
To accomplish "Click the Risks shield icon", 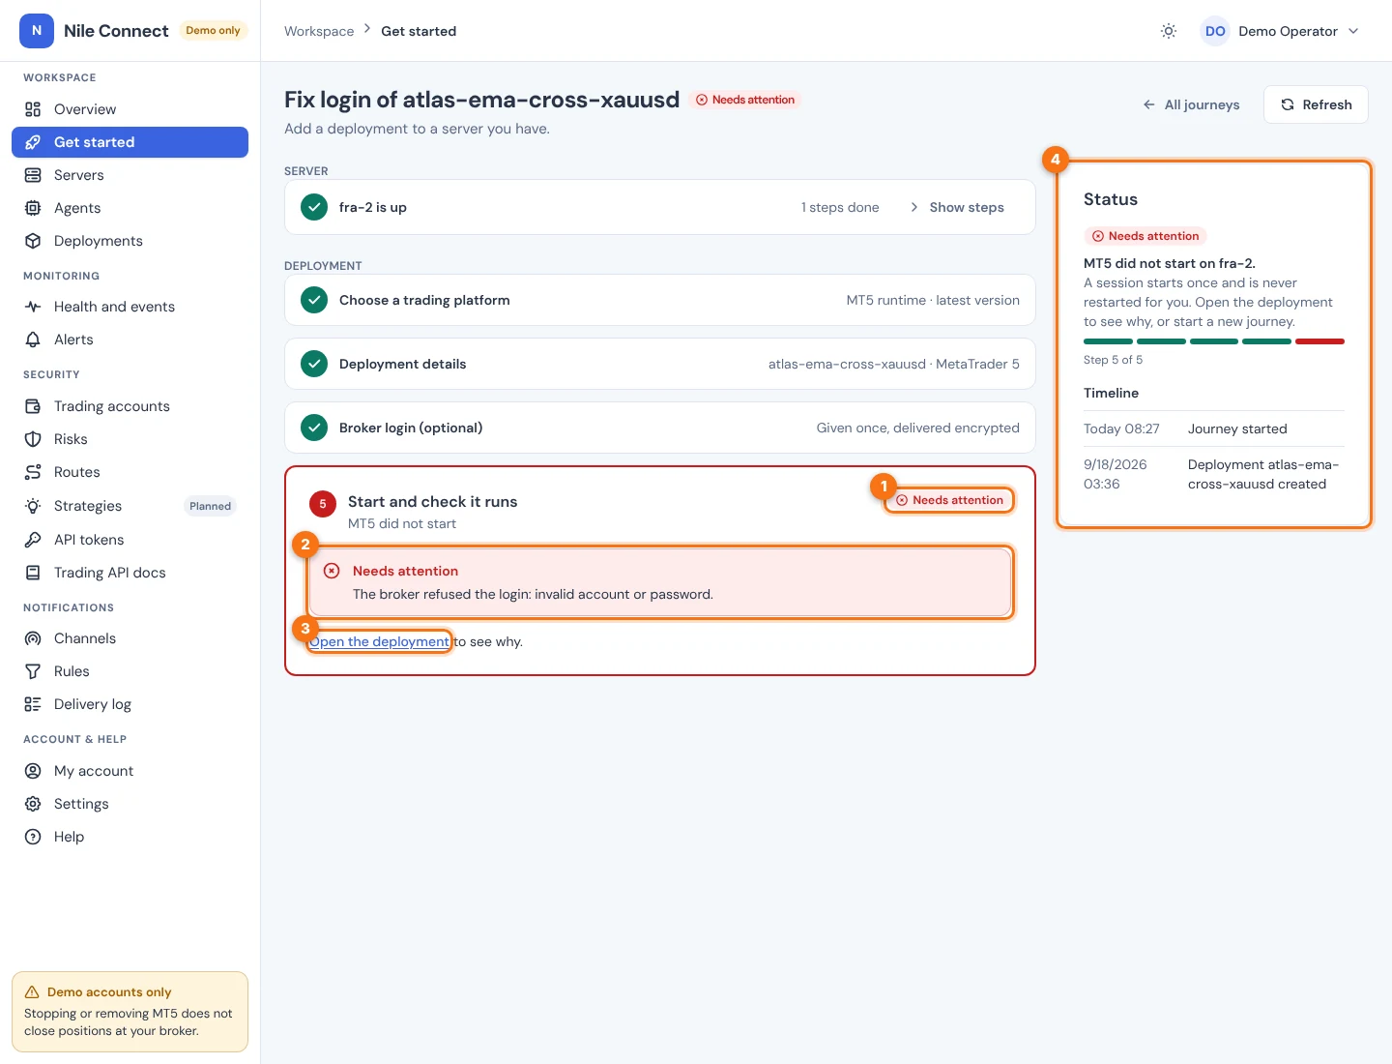I will (33, 439).
